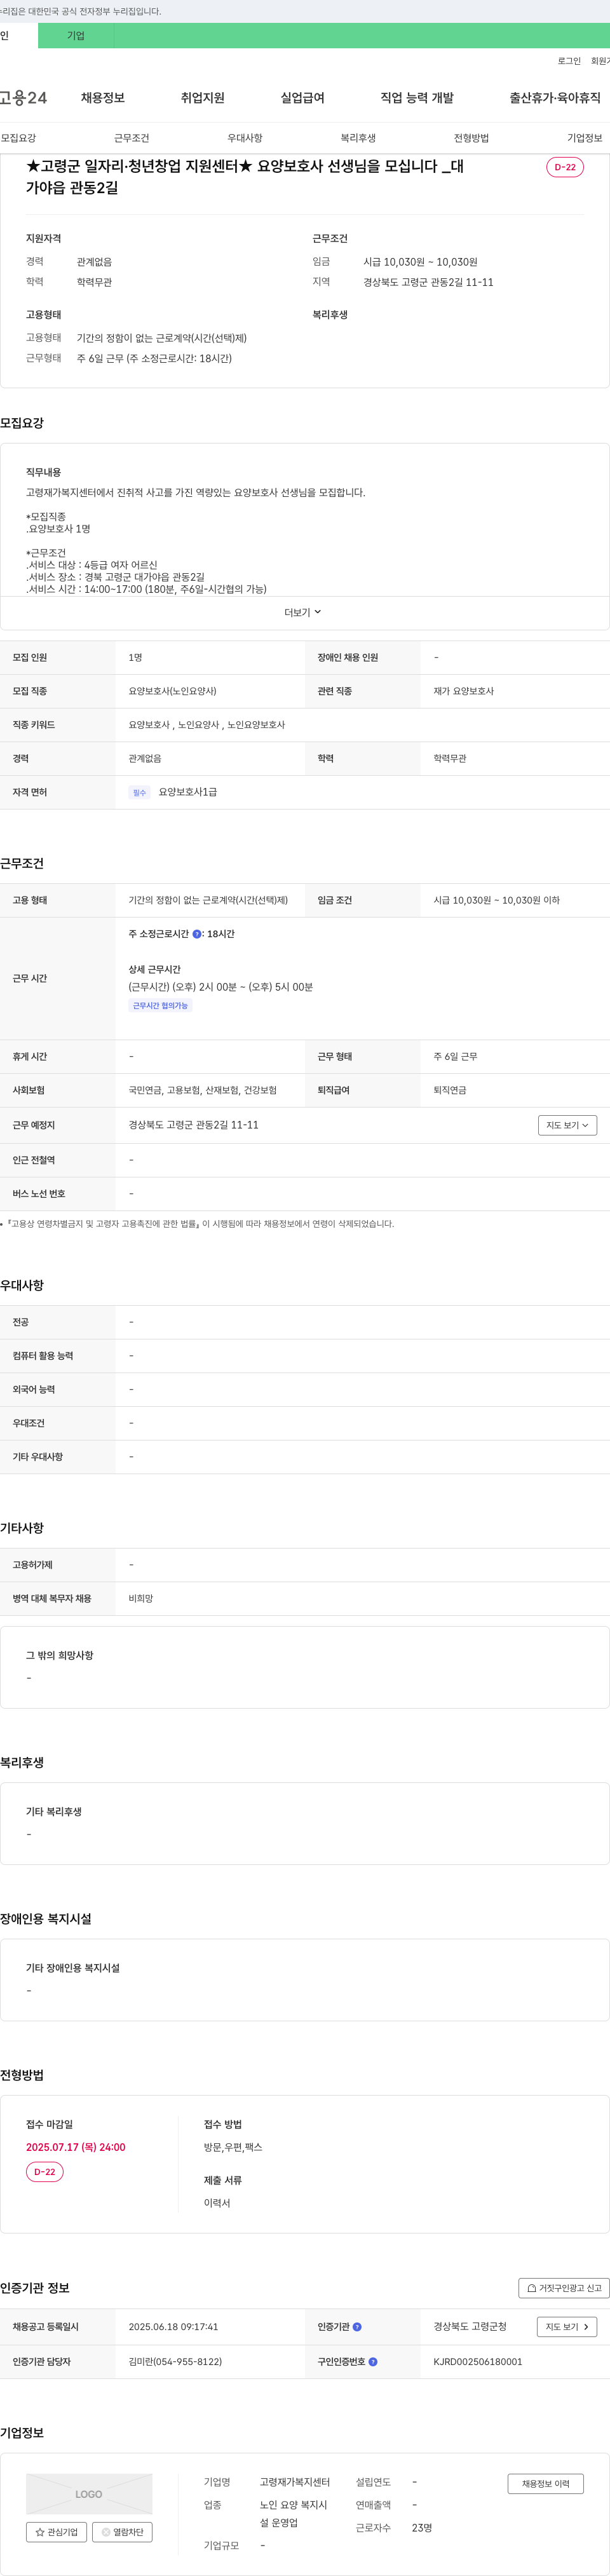Click the 주 소정근로시간 help icon
The width and height of the screenshot is (610, 2576).
click(197, 934)
